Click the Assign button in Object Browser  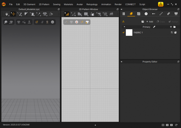(x=173, y=22)
